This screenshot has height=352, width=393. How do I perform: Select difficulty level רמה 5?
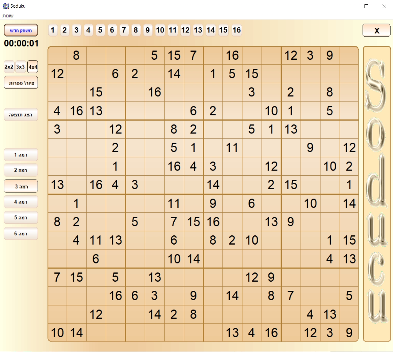tap(21, 217)
